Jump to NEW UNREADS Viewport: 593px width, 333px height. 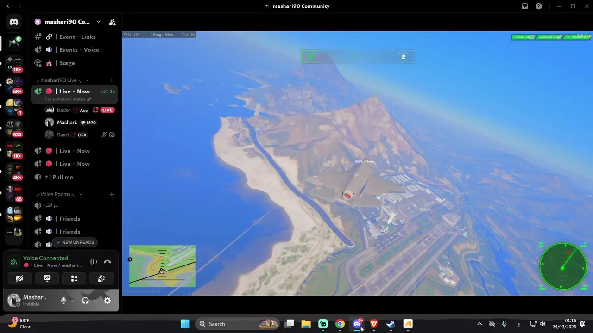[x=75, y=242]
